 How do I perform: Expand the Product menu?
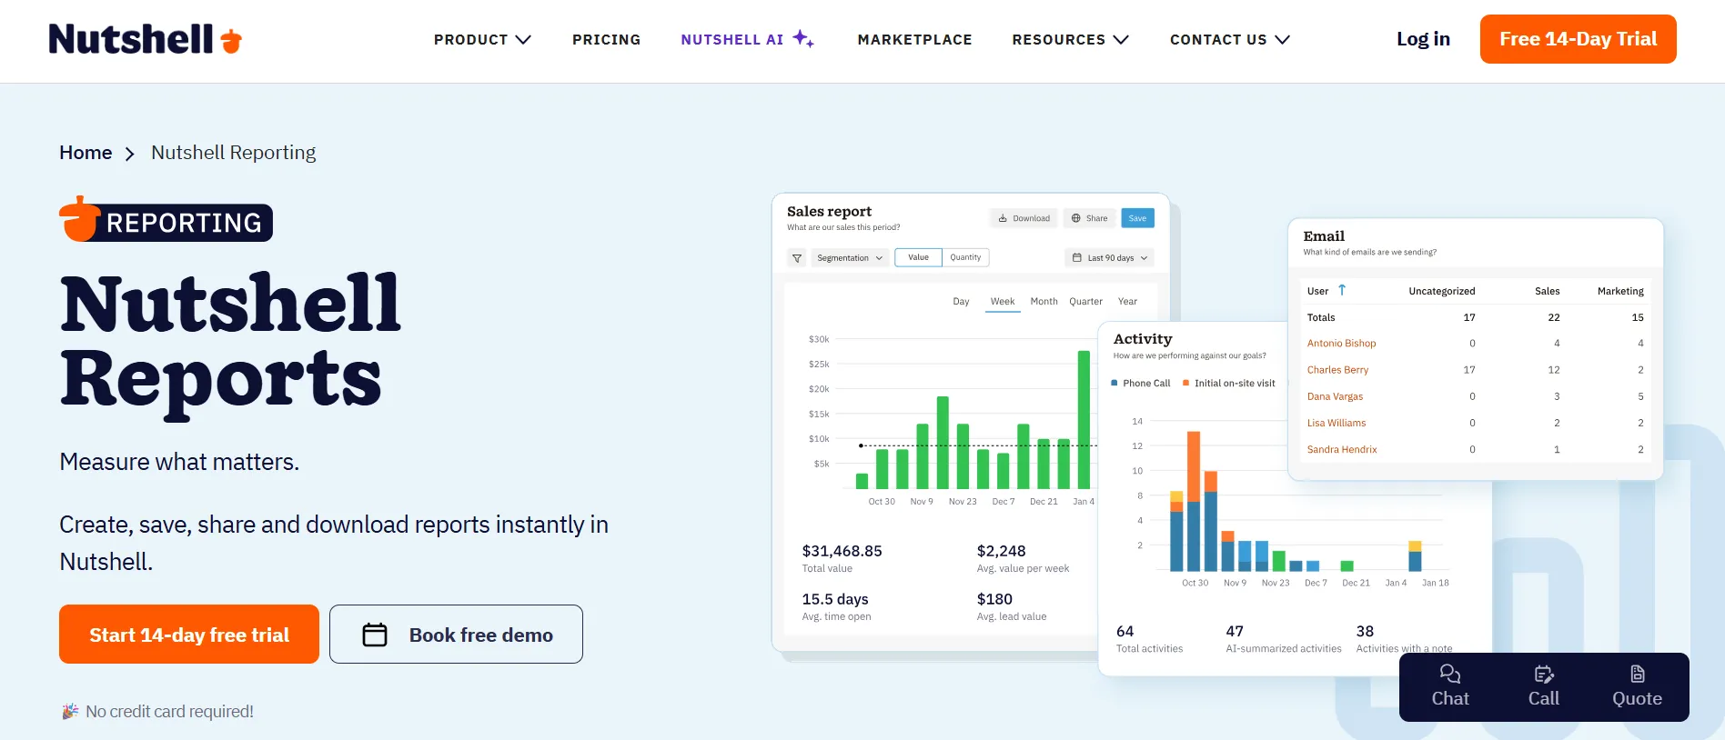482,39
